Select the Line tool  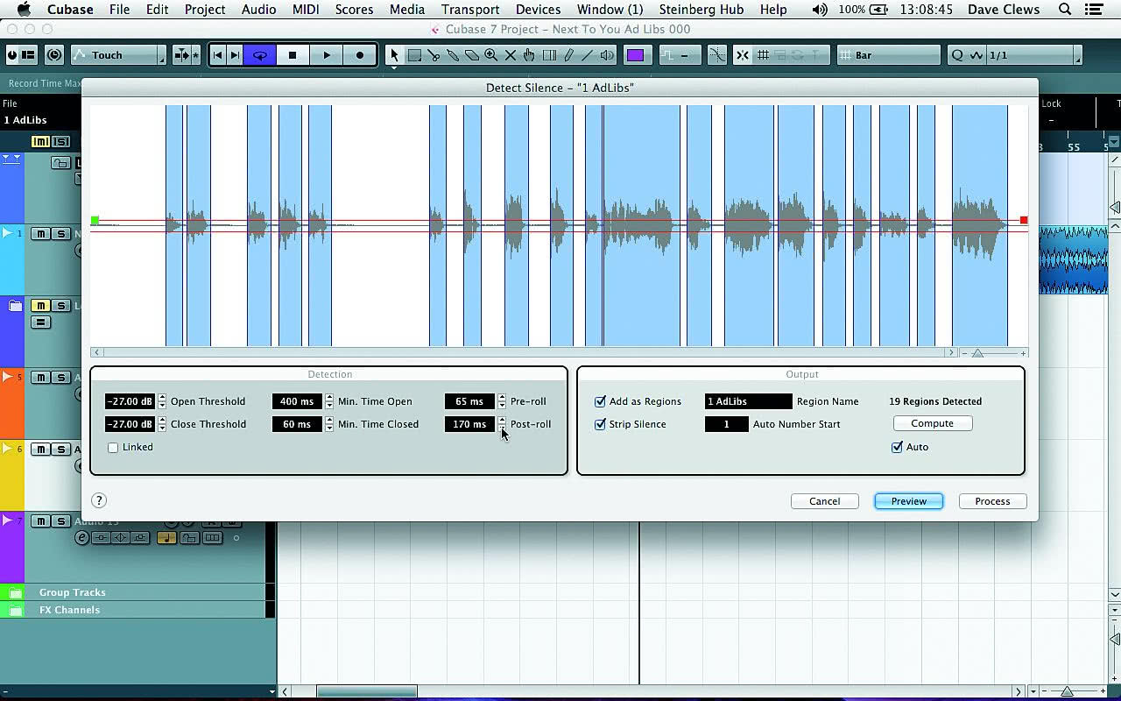tap(588, 55)
